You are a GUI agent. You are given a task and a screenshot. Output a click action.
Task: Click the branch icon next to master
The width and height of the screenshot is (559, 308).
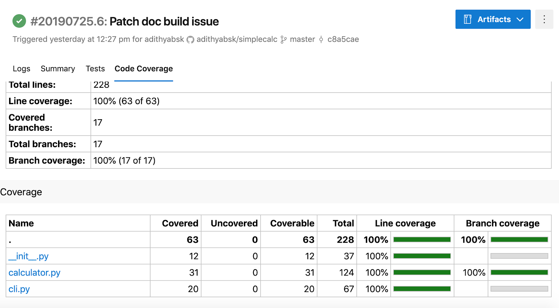point(283,40)
